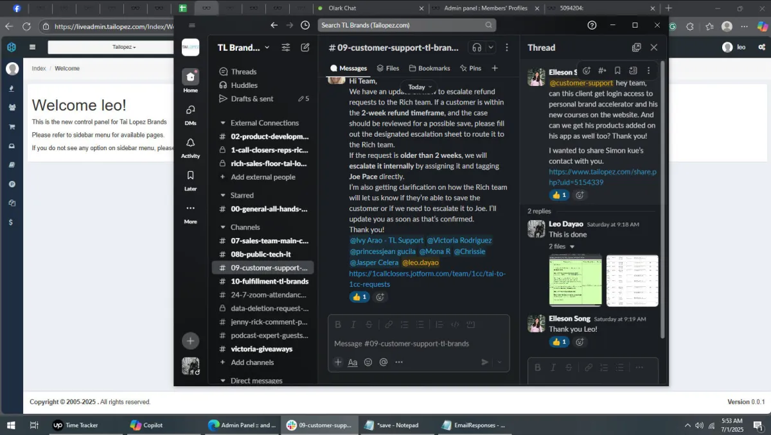Open the More menu in Slack sidebar
The width and height of the screenshot is (771, 435).
(190, 213)
